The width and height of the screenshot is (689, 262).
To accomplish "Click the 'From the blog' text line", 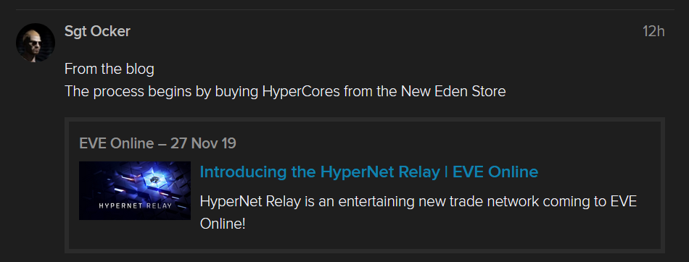I will pyautogui.click(x=110, y=69).
